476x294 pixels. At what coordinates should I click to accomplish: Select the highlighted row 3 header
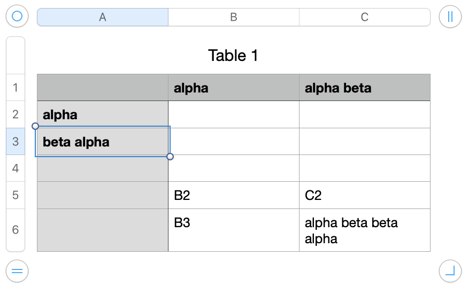tap(16, 142)
